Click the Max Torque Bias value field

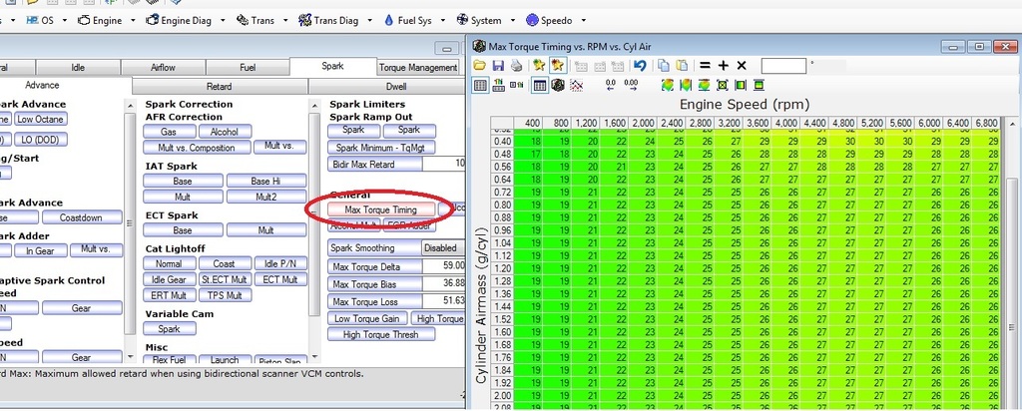click(x=444, y=284)
